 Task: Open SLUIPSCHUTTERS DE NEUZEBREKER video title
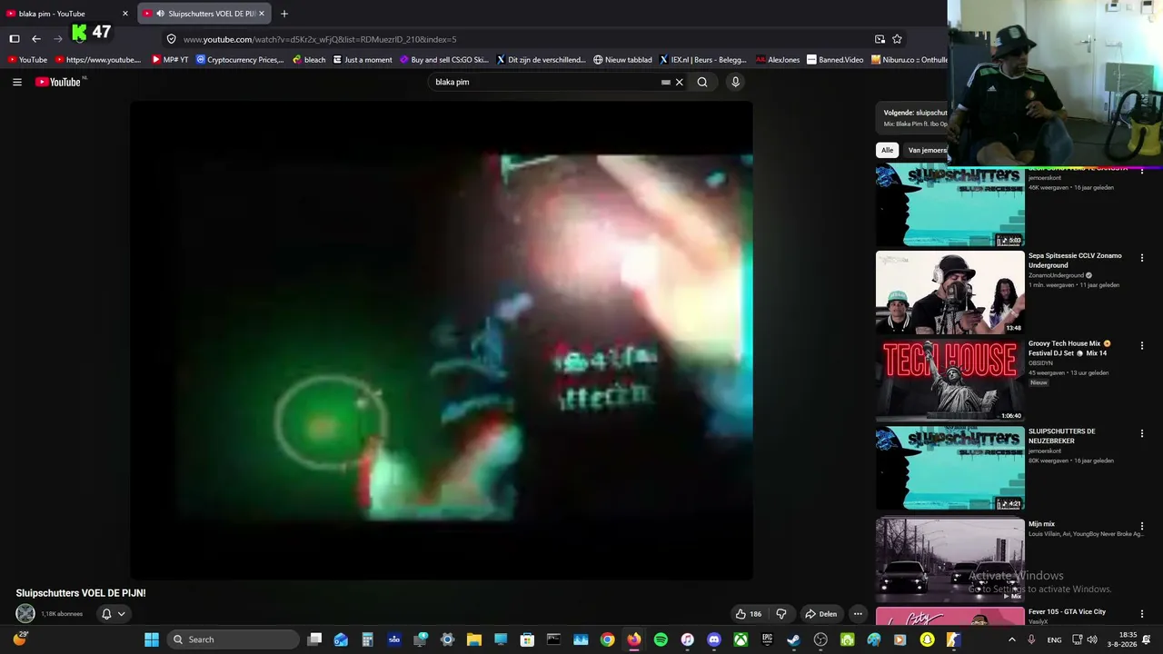pos(1062,436)
